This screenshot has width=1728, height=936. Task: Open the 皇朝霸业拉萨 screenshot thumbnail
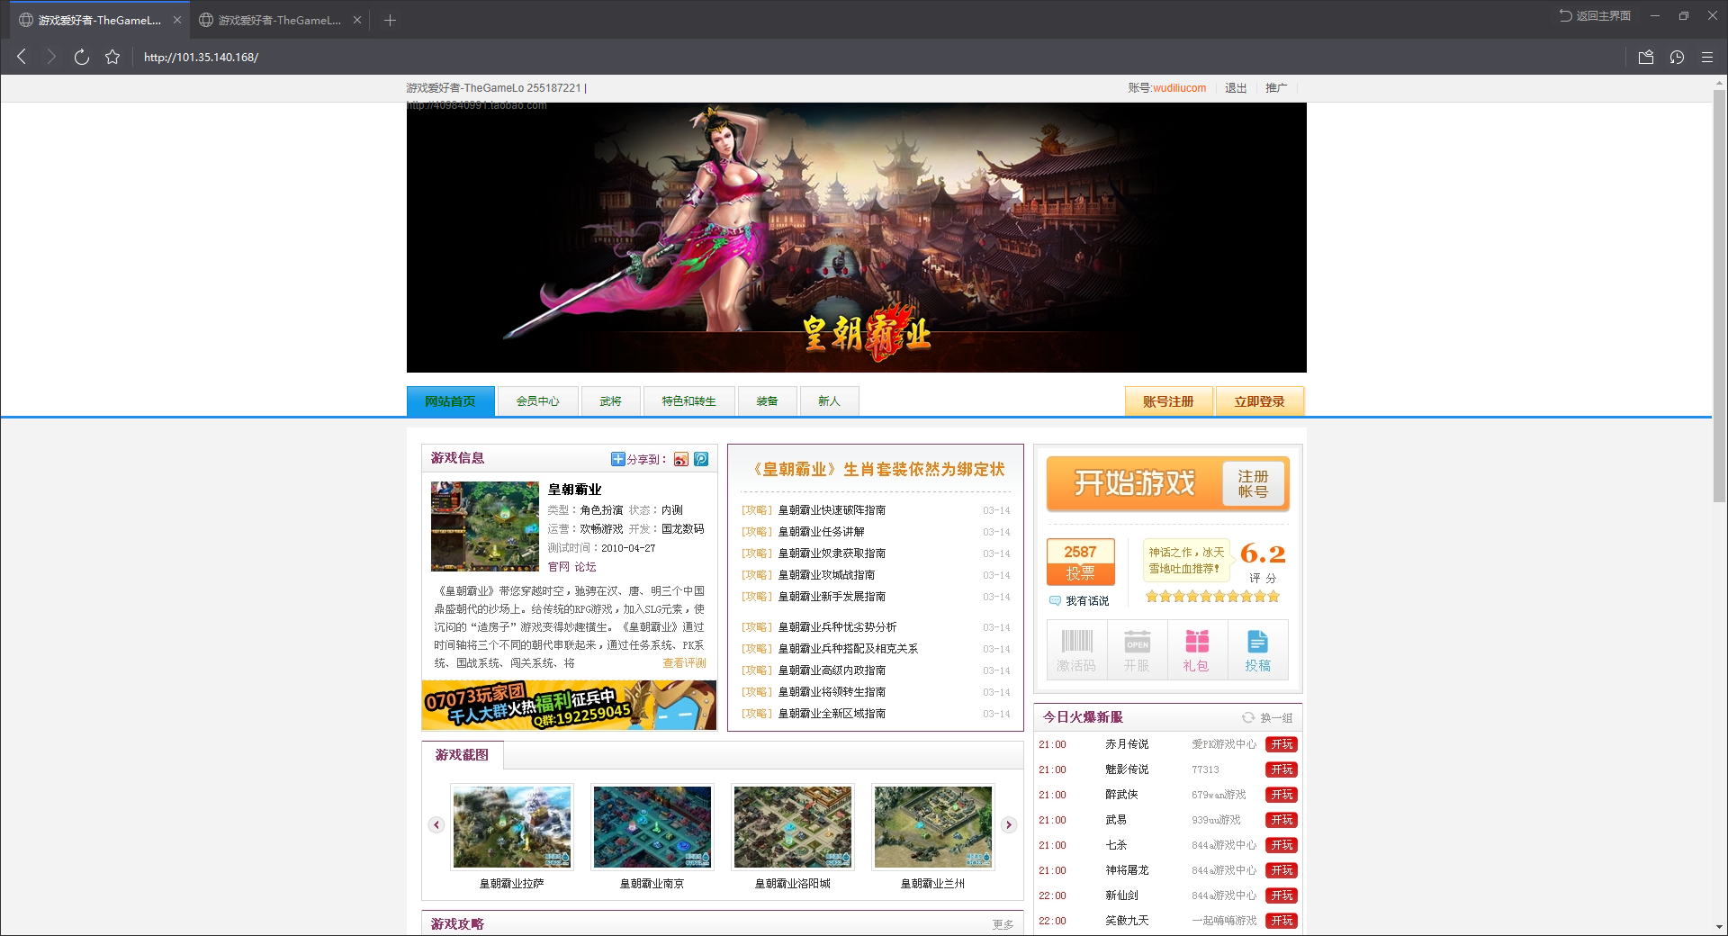pos(512,827)
